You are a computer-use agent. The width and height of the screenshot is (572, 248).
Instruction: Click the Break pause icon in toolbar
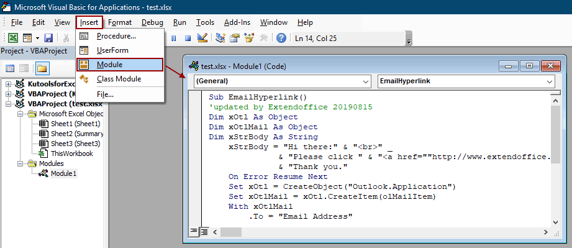(x=174, y=38)
